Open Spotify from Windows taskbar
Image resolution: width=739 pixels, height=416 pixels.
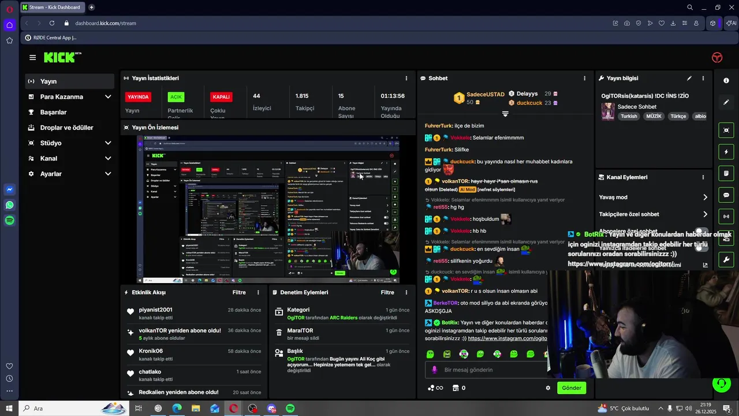click(290, 408)
